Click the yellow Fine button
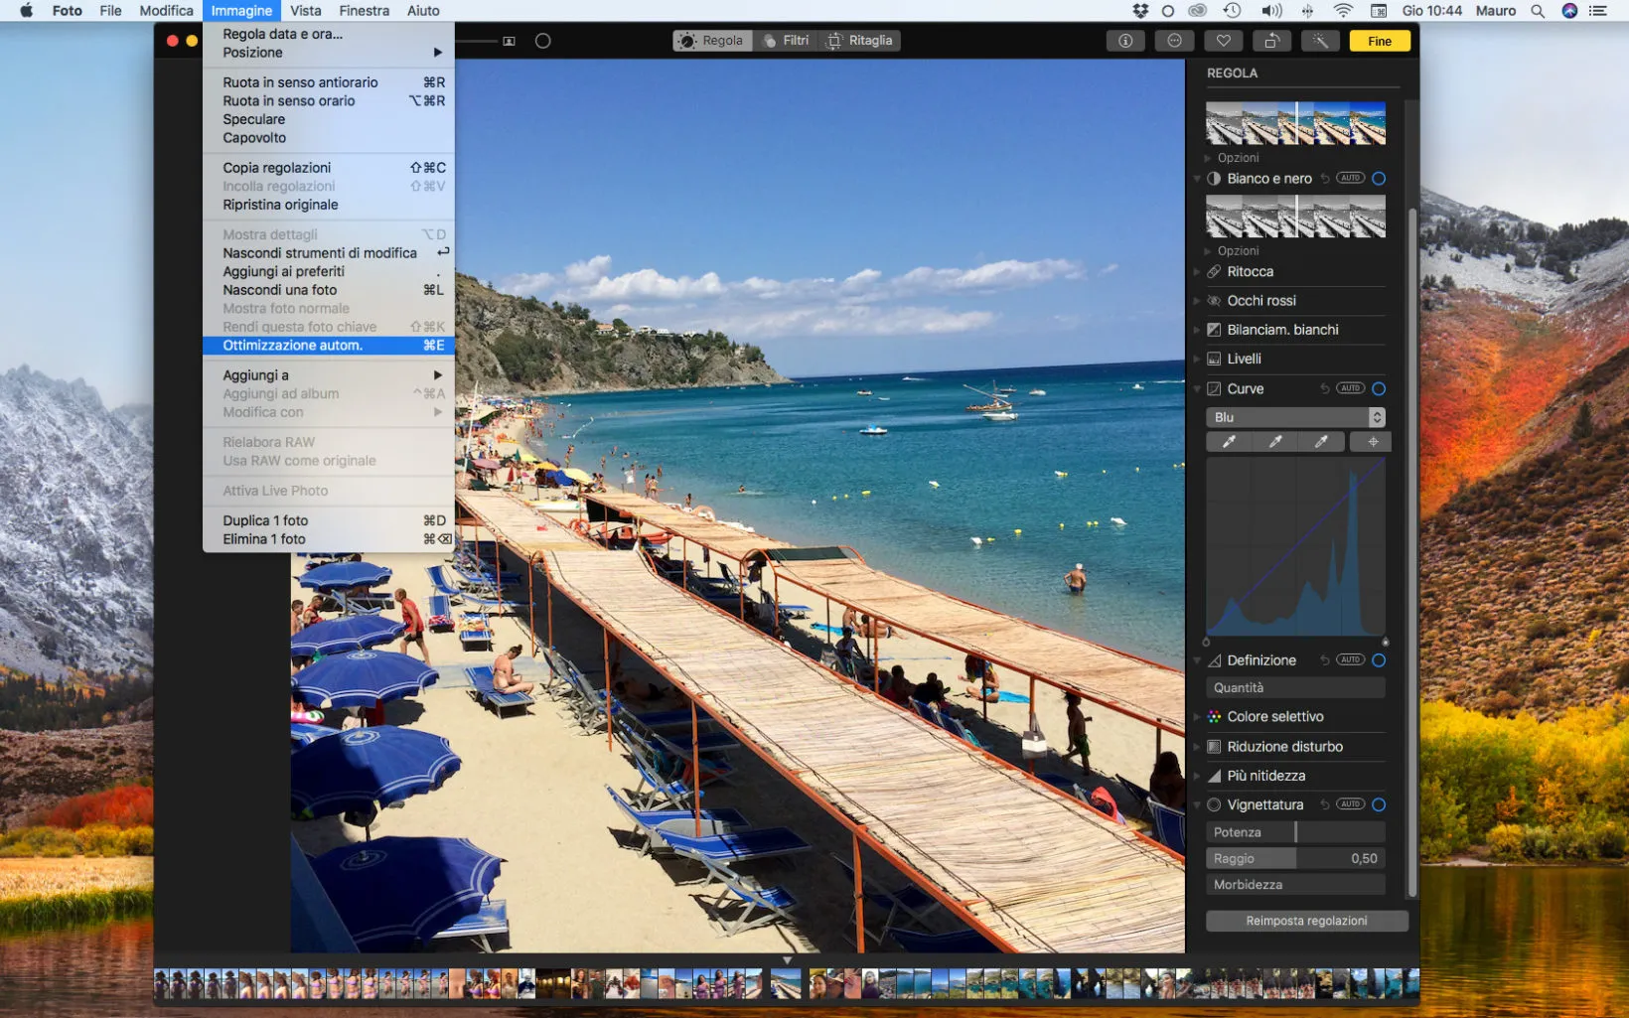 (x=1380, y=41)
